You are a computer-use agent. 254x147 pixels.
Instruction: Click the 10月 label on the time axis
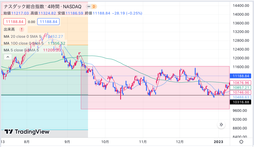click(105, 142)
